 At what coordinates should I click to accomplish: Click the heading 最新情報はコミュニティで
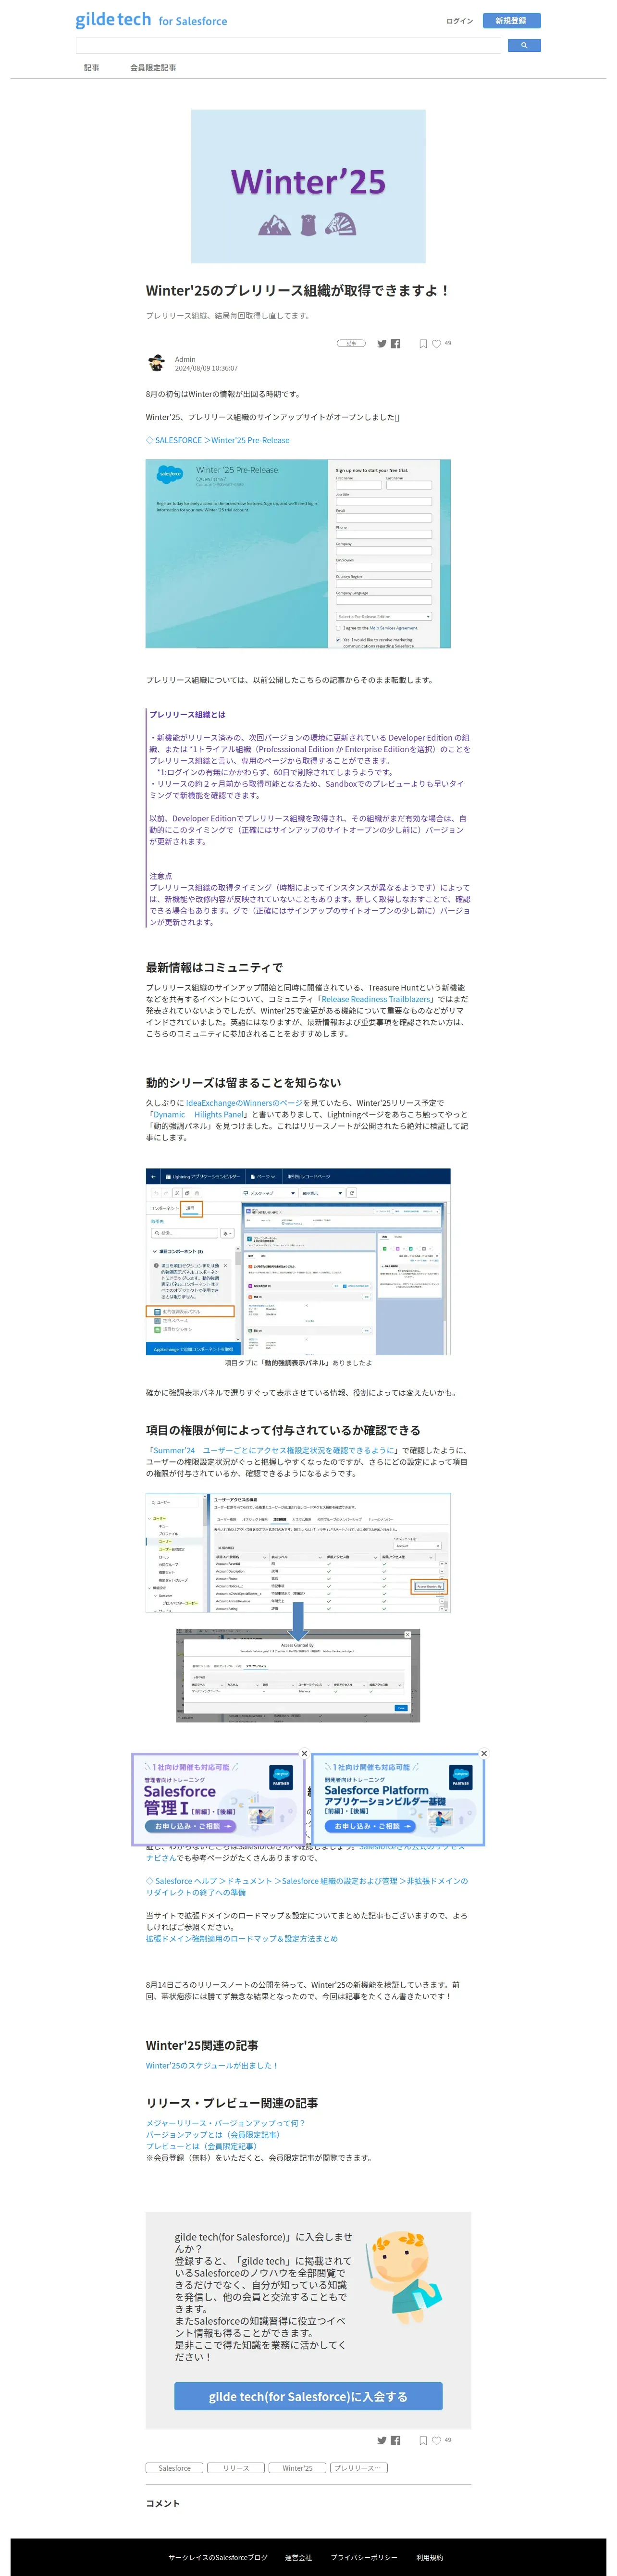[214, 967]
